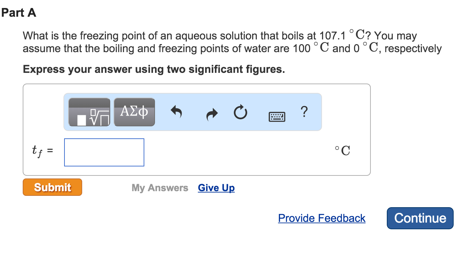Viewport: 471px width, 258px height.
Task: Click My Answers
Action: point(160,188)
